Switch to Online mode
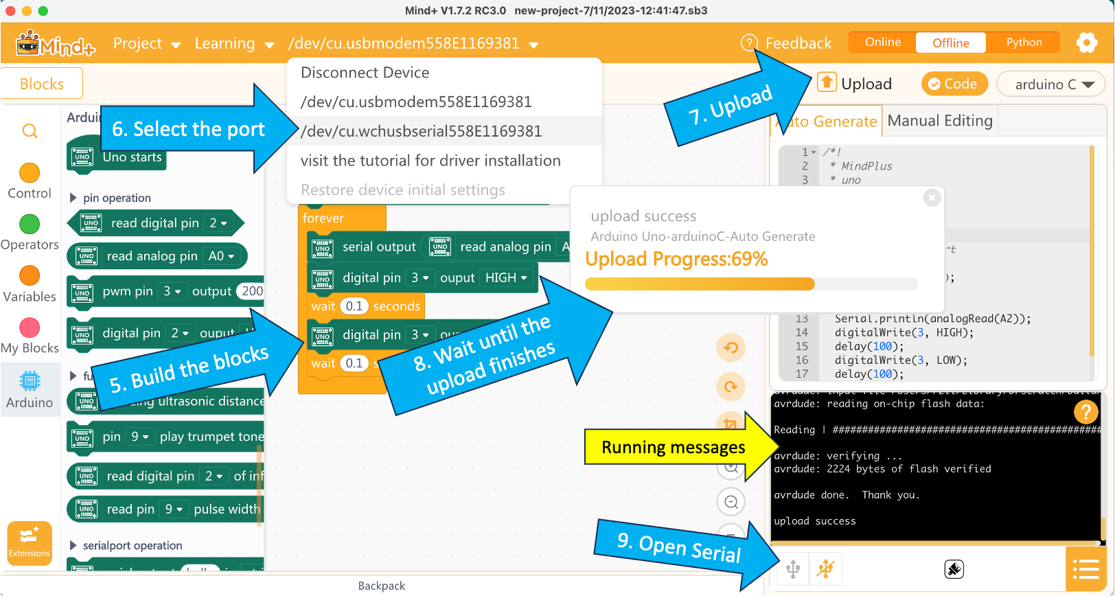The width and height of the screenshot is (1115, 596). tap(882, 43)
